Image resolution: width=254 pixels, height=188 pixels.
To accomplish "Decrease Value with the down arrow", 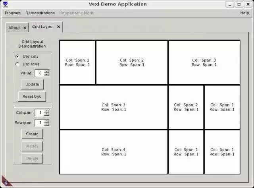I will point(47,75).
